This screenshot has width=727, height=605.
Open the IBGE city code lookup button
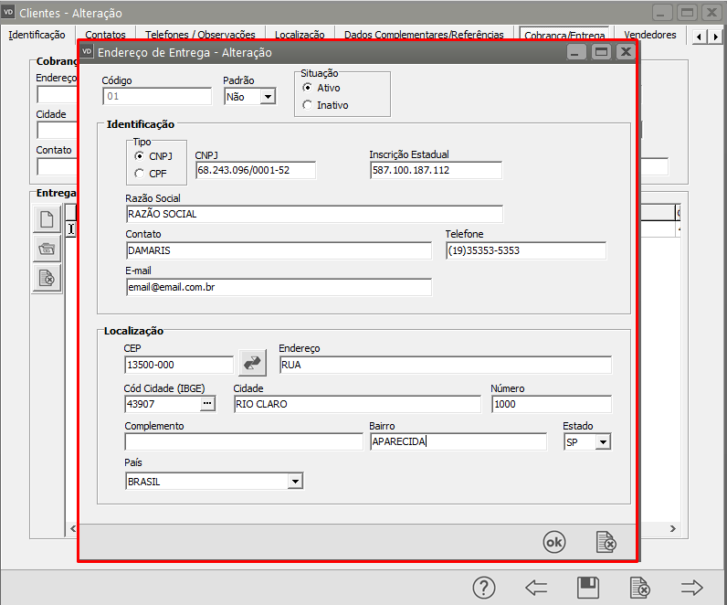pyautogui.click(x=206, y=403)
